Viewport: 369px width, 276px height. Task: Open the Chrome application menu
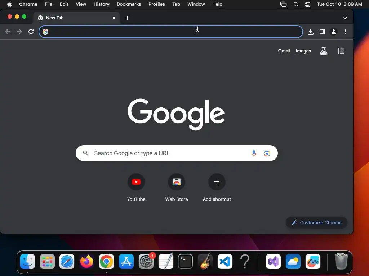(x=28, y=4)
